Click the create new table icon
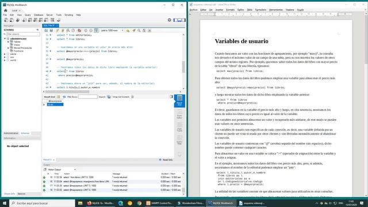The width and height of the screenshot is (368, 207). tap(30, 20)
